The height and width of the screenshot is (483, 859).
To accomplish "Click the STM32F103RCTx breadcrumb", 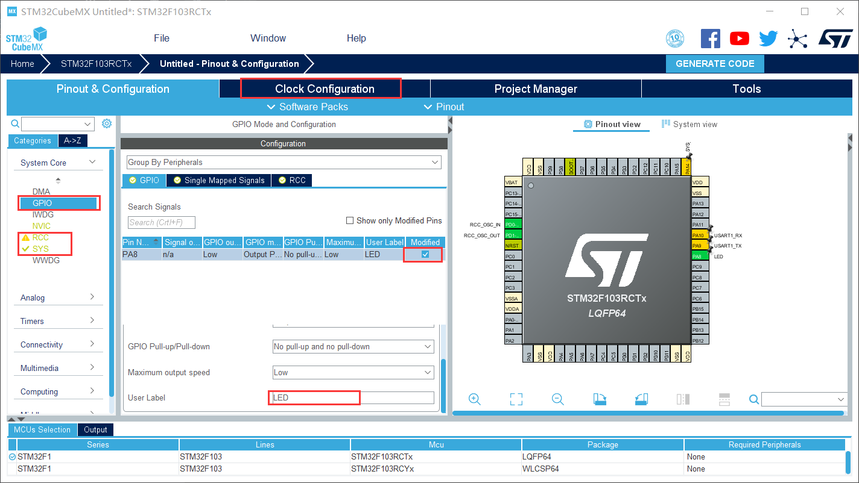I will (x=97, y=64).
